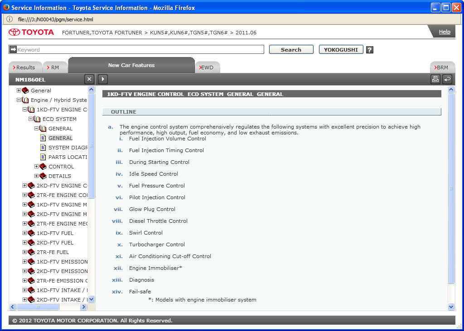Click the General book icon
464x331 pixels.
[25, 91]
